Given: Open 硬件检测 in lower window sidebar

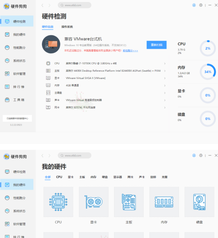Looking at the screenshot, I should 17,172.
